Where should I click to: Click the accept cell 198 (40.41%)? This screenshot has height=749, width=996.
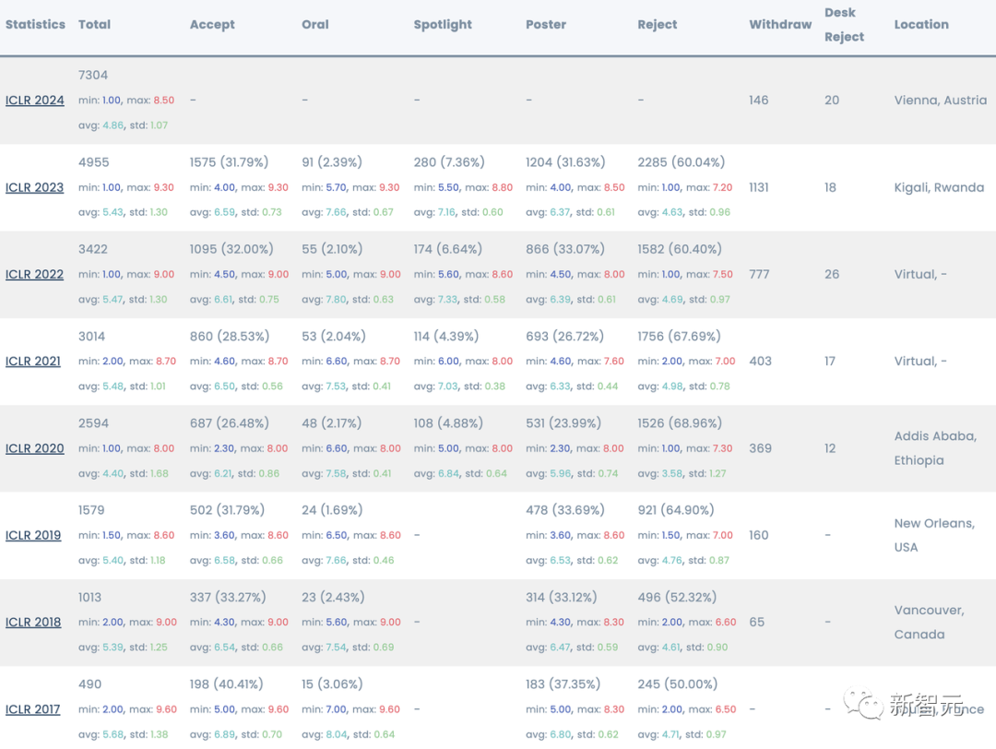tap(226, 684)
